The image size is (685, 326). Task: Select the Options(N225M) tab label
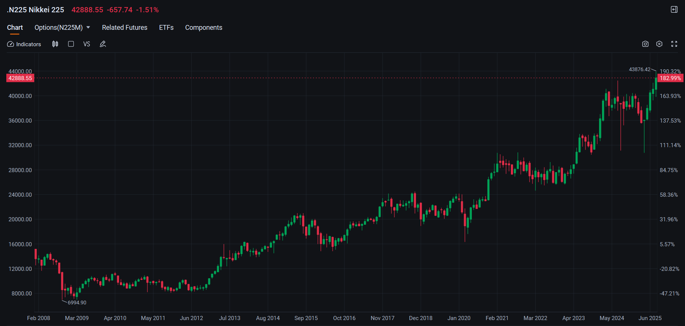58,28
